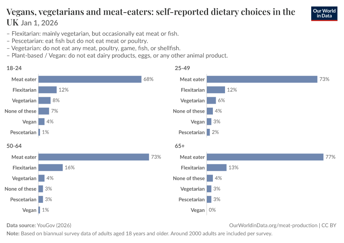
Task: Click the 73% Meat eater bar in 25-49
Action: tap(262, 79)
